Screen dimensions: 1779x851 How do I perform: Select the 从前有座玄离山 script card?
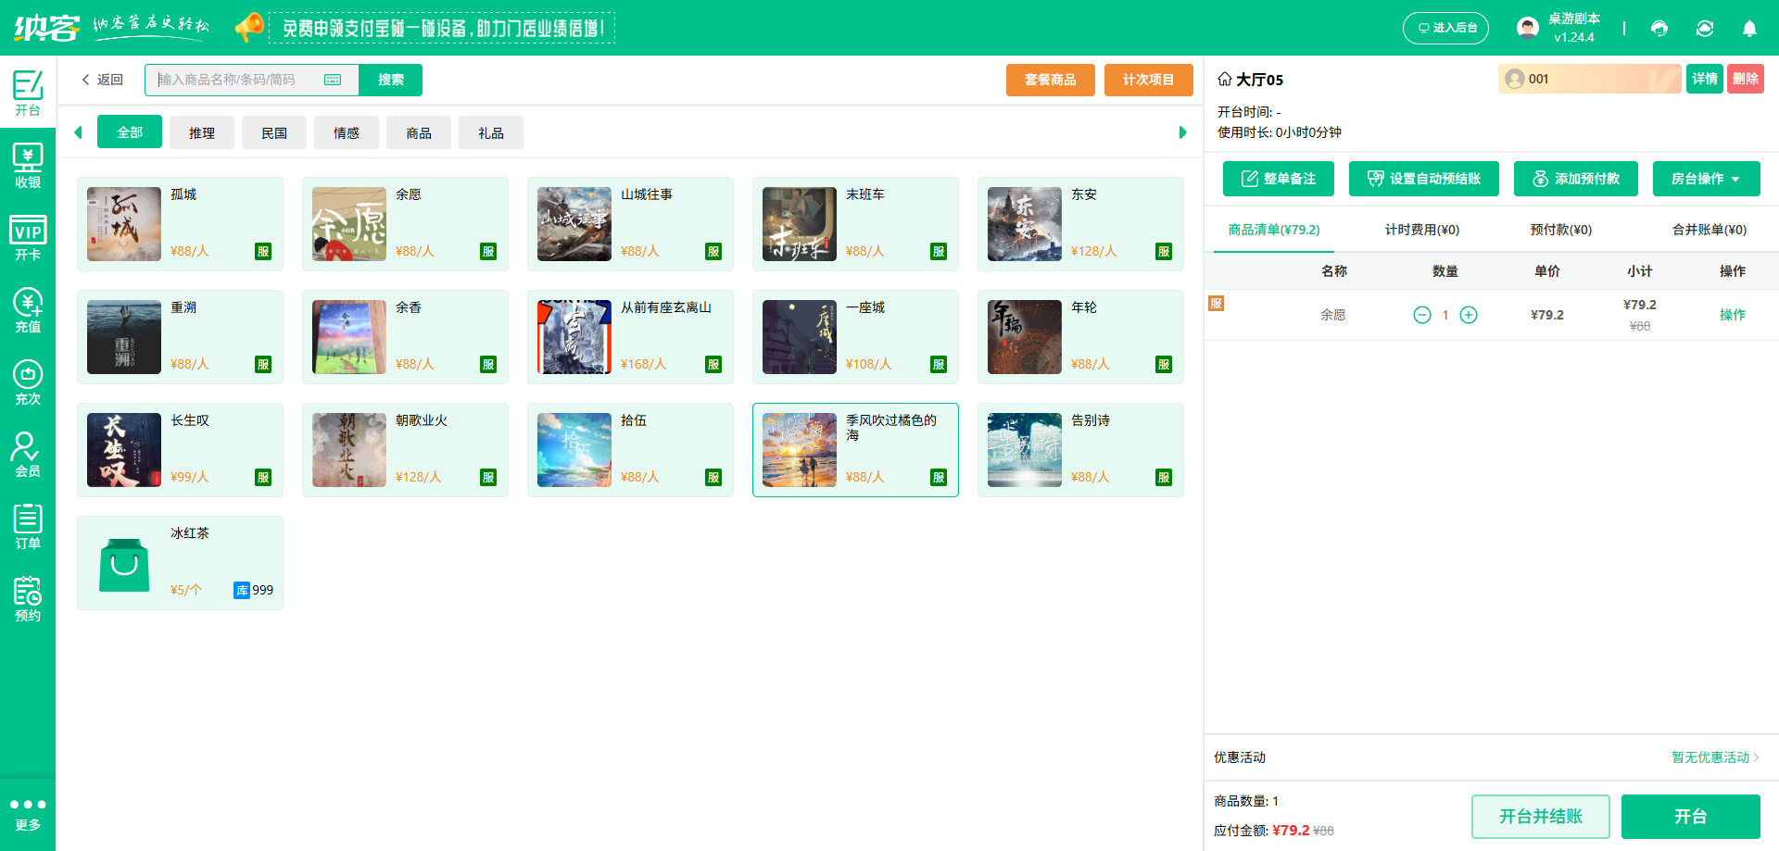coord(630,337)
